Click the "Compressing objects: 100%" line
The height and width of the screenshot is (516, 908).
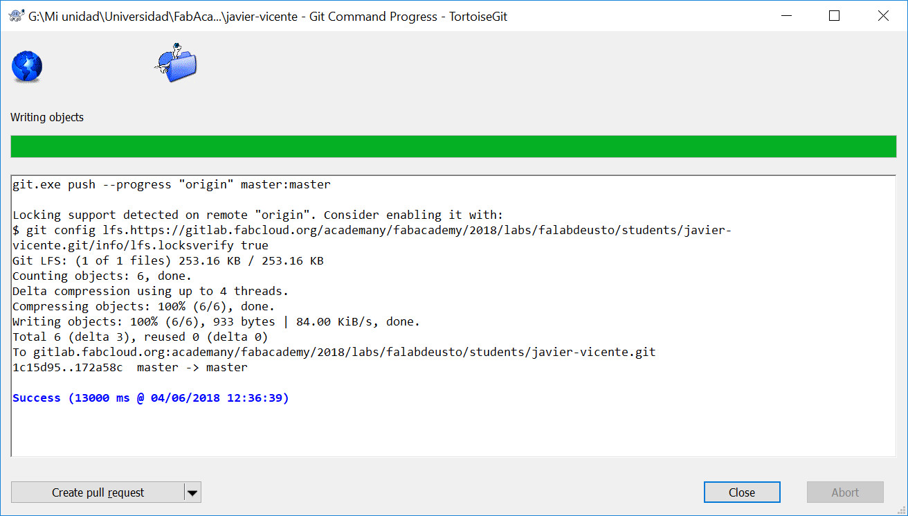pos(144,306)
